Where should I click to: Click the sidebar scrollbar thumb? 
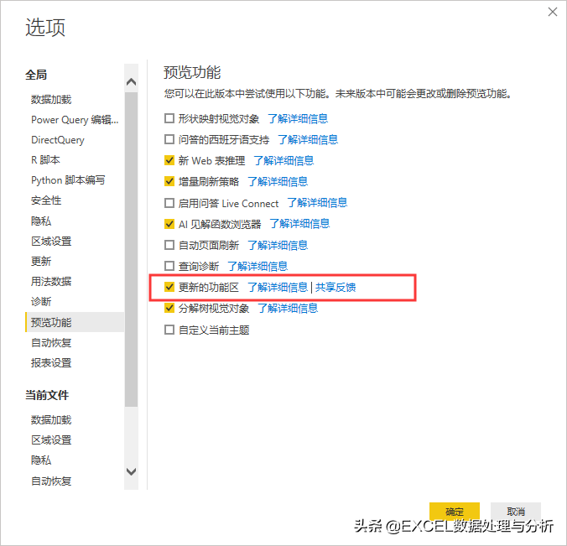(131, 249)
